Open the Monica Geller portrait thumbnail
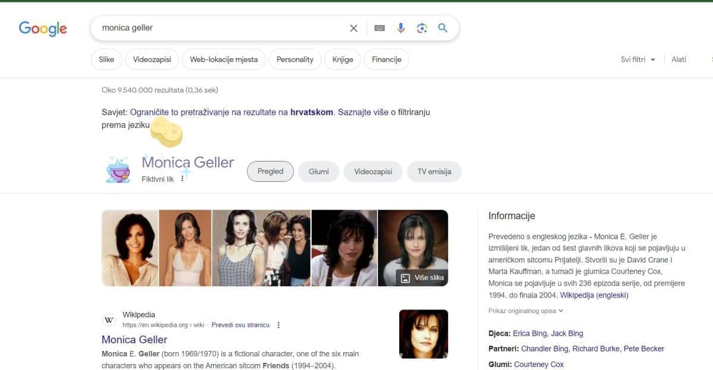The height and width of the screenshot is (370, 713). [423, 334]
